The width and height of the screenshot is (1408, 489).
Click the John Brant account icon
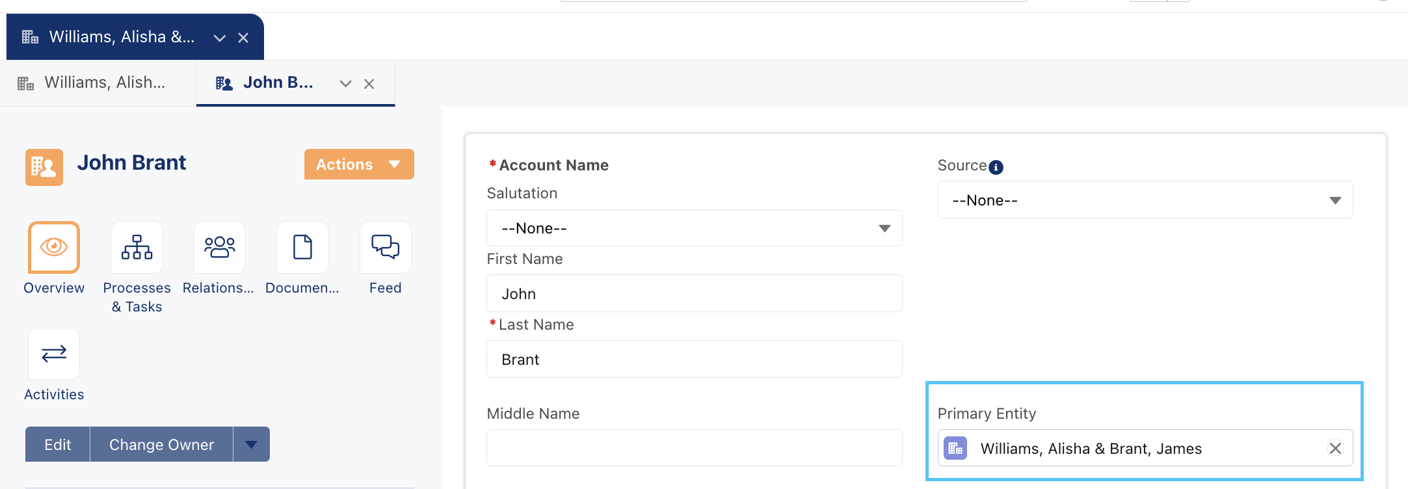[44, 167]
